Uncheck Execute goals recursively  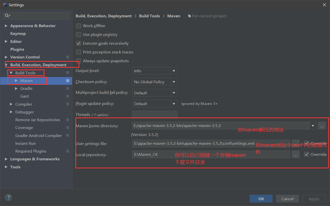click(x=79, y=43)
